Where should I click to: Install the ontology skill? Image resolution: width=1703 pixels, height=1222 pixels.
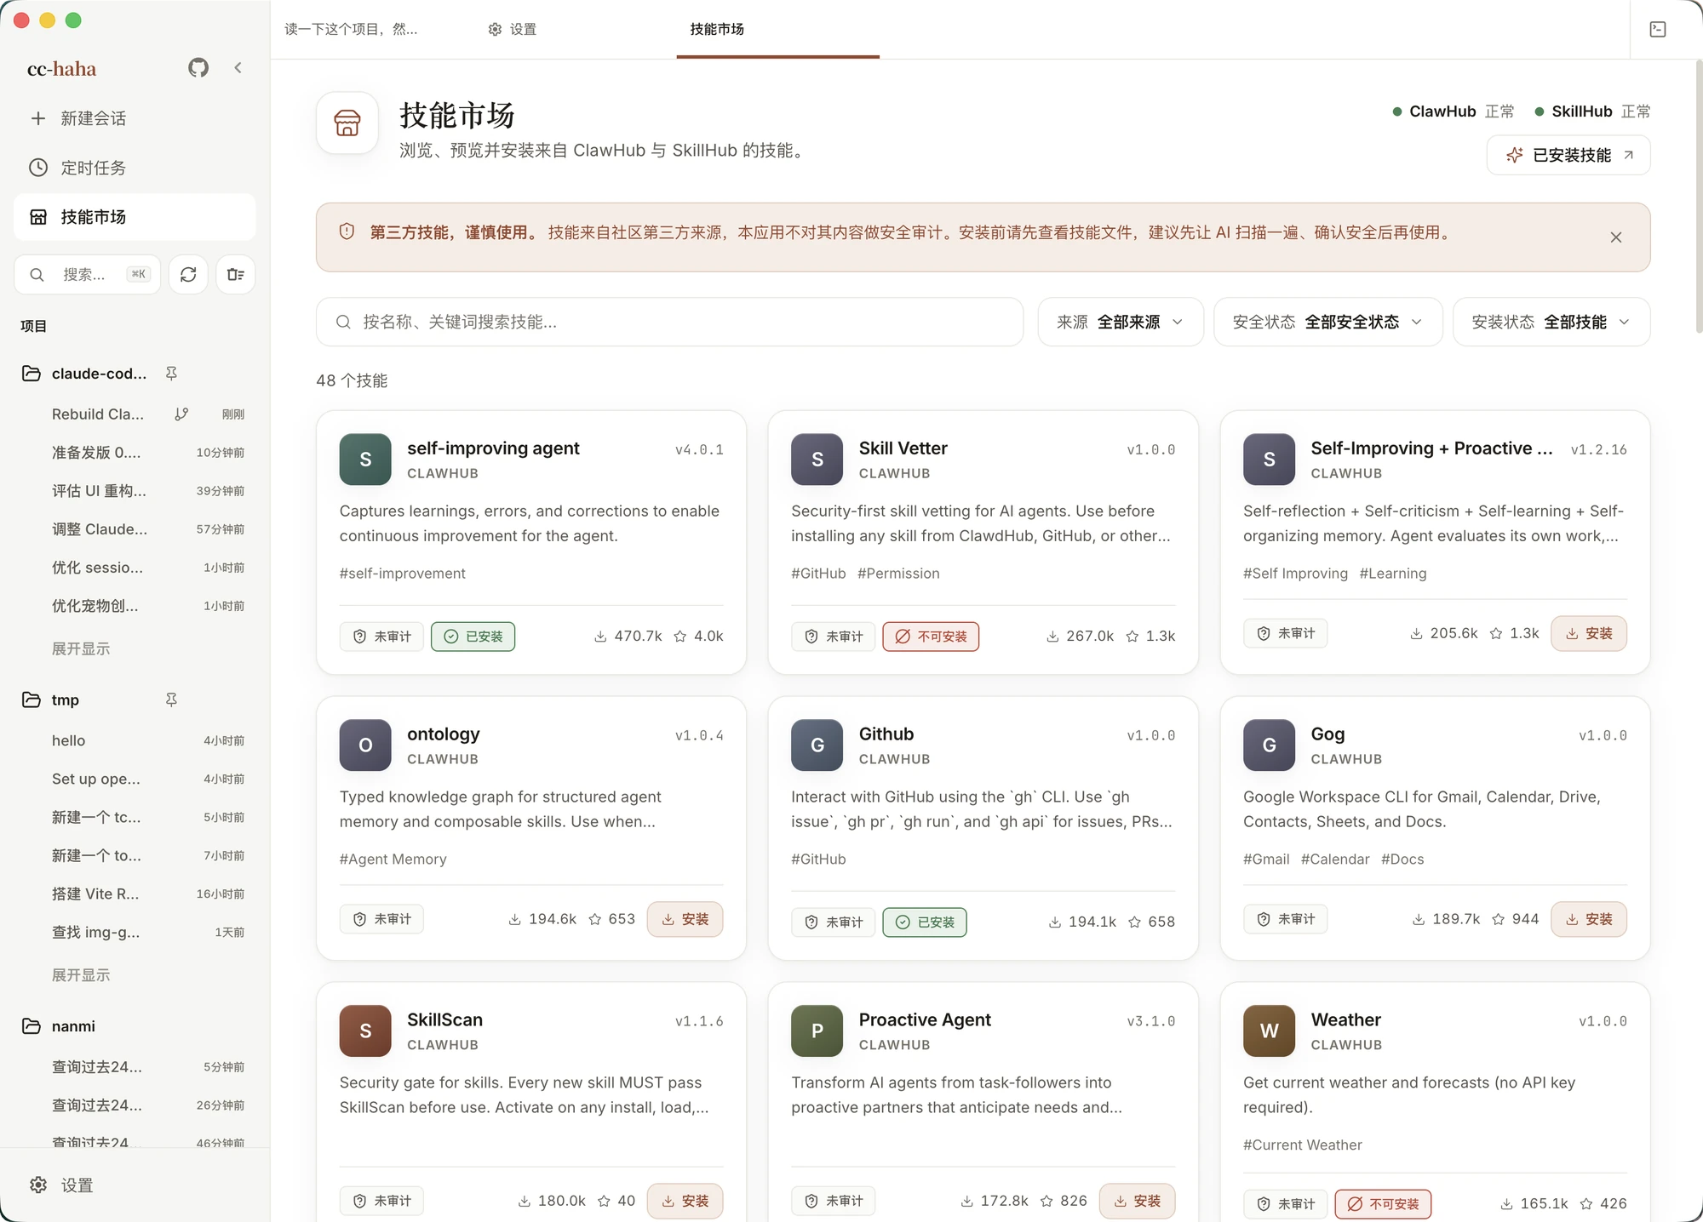pyautogui.click(x=685, y=919)
